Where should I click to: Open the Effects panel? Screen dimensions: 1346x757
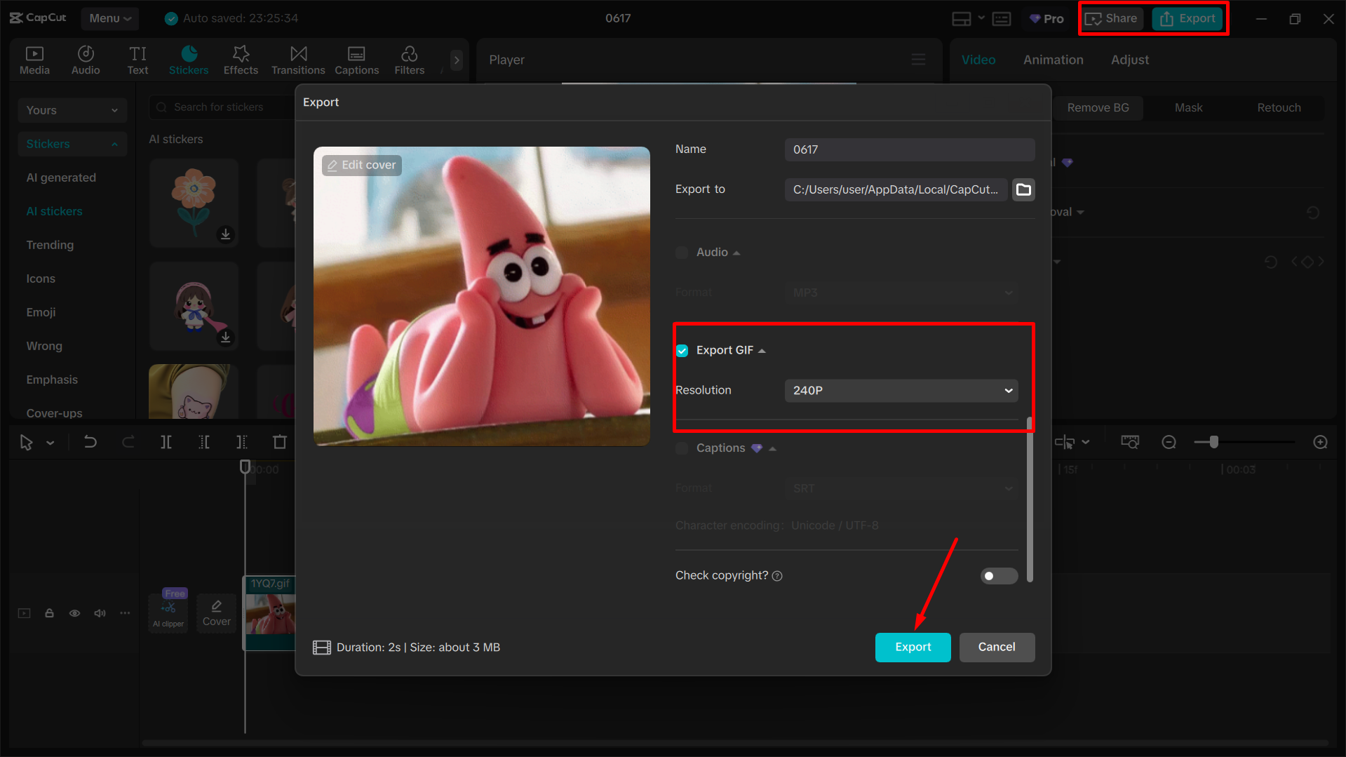pyautogui.click(x=241, y=60)
